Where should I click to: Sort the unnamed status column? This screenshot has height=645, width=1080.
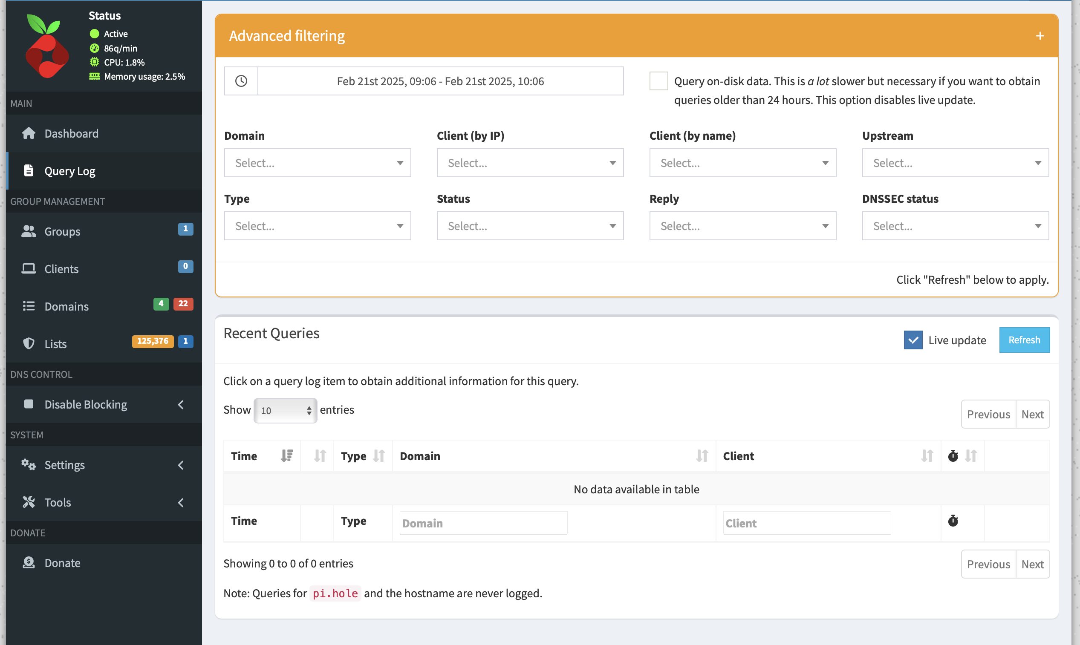tap(320, 455)
